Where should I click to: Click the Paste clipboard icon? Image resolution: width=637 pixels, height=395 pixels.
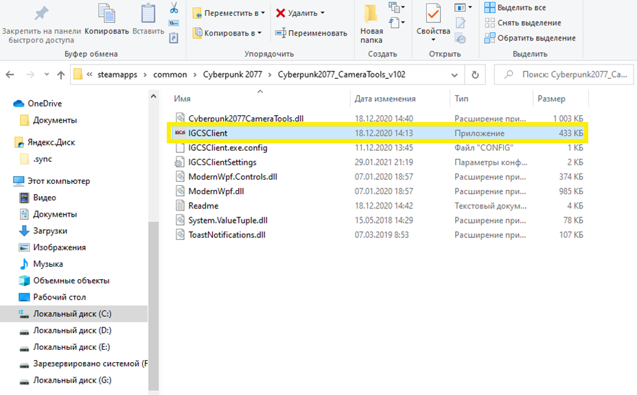tap(148, 15)
